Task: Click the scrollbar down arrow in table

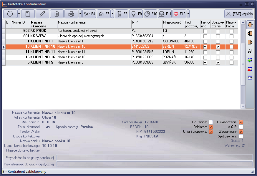Action: point(243,106)
